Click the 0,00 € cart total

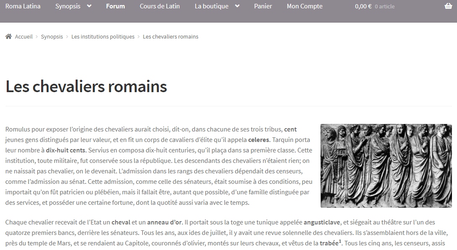point(363,6)
